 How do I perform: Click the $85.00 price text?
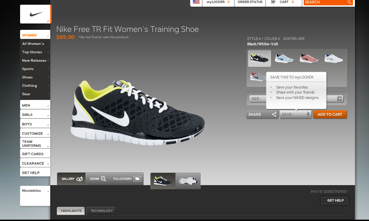click(x=65, y=37)
